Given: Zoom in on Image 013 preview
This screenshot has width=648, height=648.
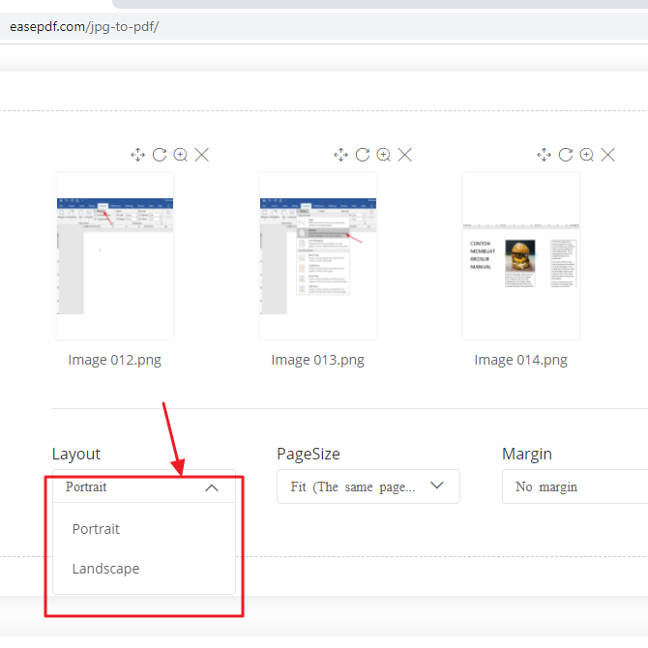Looking at the screenshot, I should click(384, 155).
